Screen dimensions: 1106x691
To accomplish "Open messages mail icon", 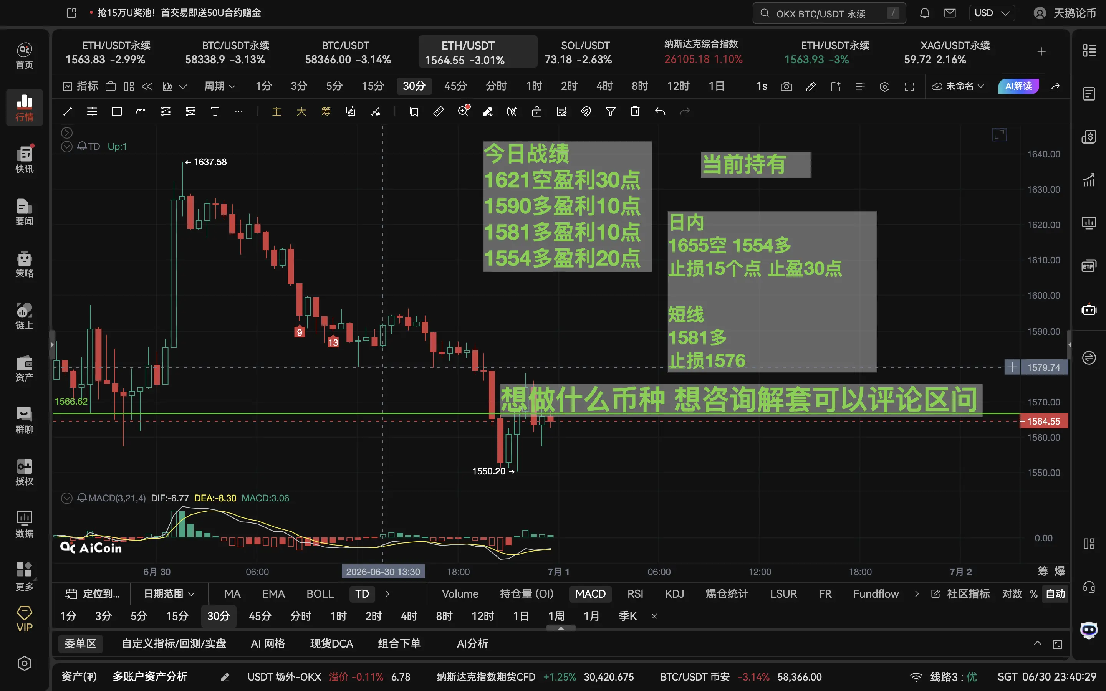I will click(950, 13).
